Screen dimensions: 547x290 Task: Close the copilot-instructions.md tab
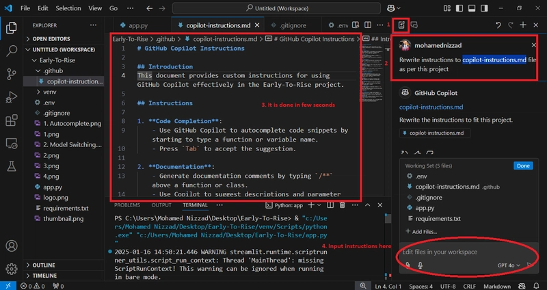[x=257, y=25]
